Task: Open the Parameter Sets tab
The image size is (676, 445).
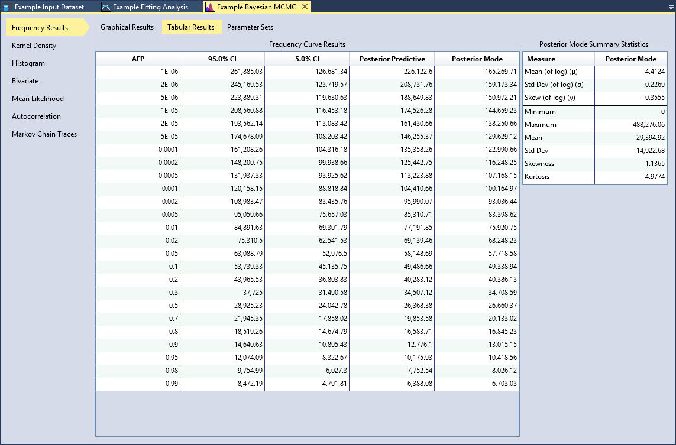Action: (251, 27)
